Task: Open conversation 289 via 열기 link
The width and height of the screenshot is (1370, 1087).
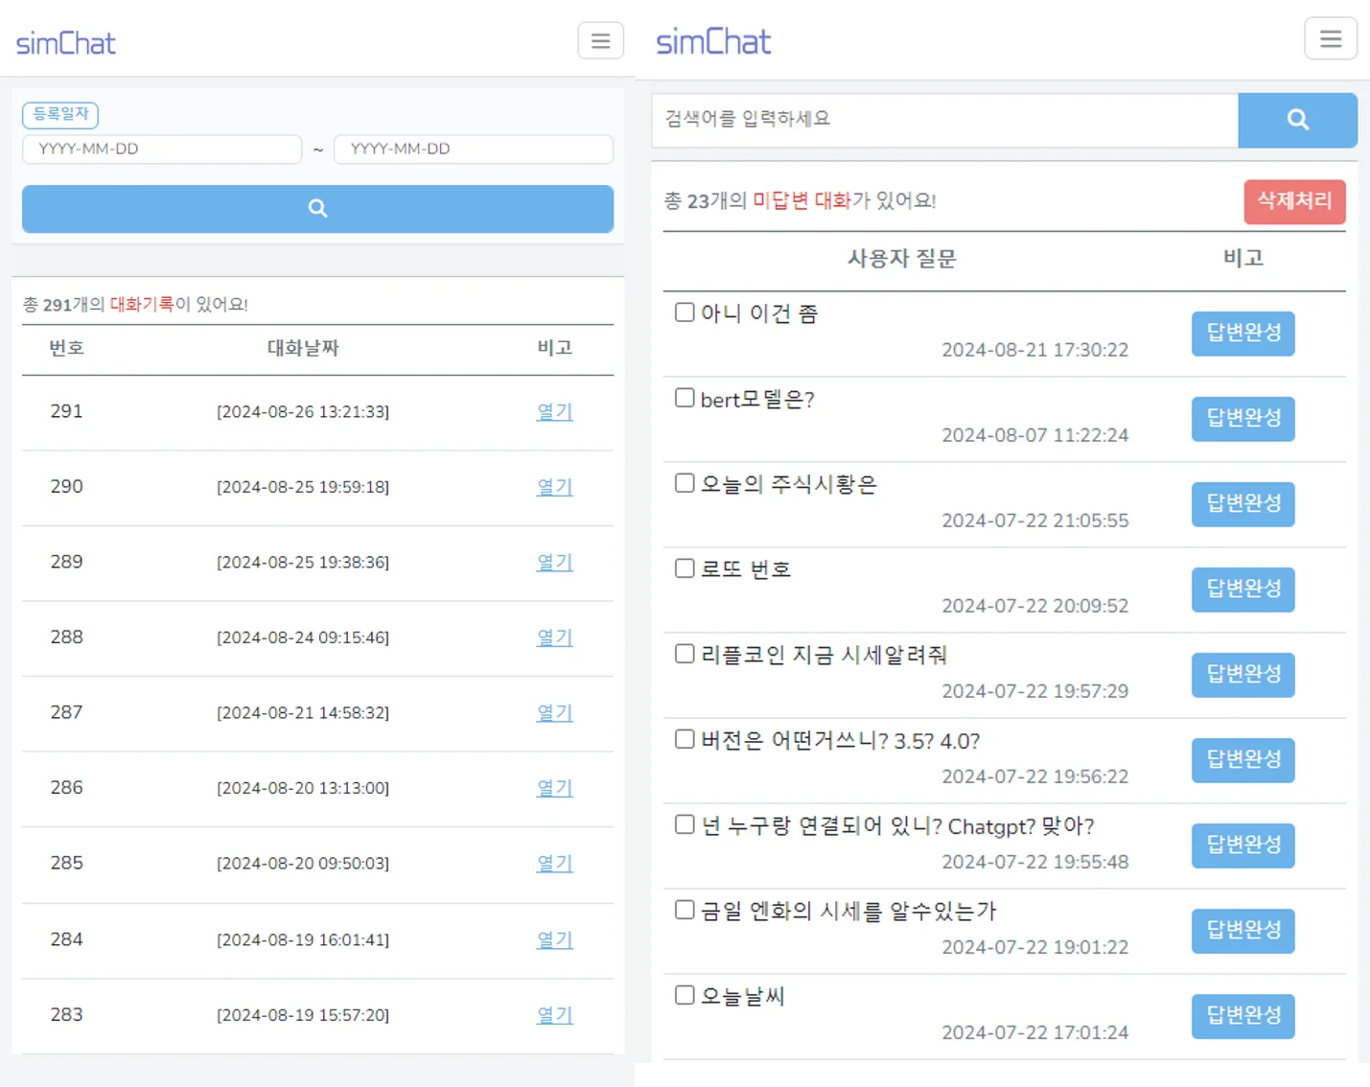Action: [x=555, y=562]
